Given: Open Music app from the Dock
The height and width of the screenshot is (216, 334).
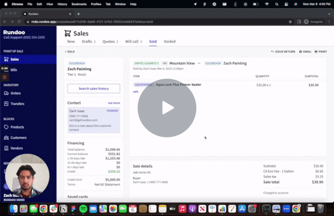Looking at the screenshot, I should (182, 209).
